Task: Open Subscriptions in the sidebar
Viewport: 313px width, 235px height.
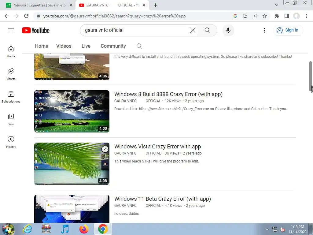Action: pyautogui.click(x=11, y=97)
